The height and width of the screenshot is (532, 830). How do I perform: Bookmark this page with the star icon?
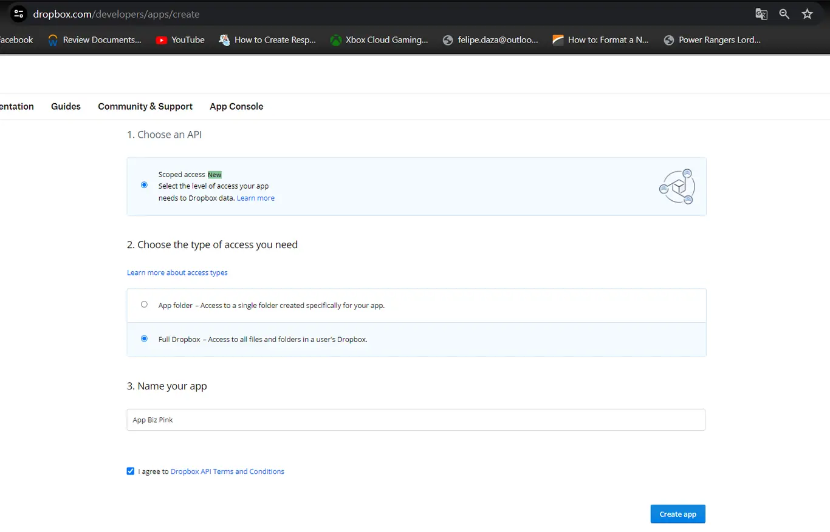[808, 14]
